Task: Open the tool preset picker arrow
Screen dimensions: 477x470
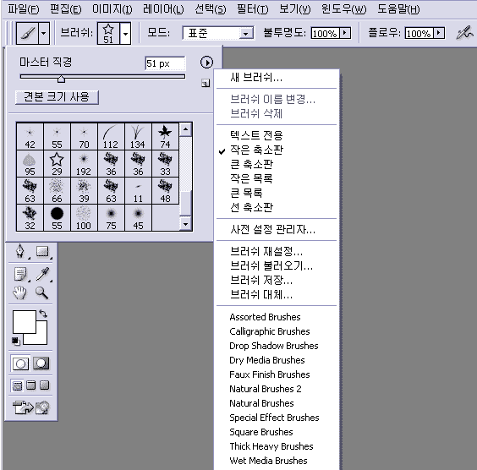Action: tap(44, 33)
